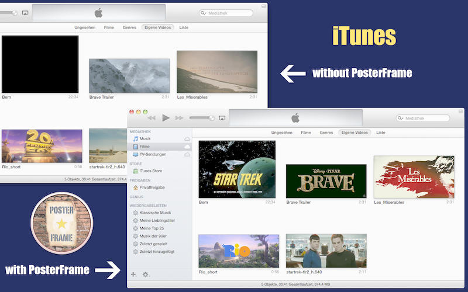Switch to Ungesehen tab in front window
Screen dimensions: 468x292
tap(282, 133)
